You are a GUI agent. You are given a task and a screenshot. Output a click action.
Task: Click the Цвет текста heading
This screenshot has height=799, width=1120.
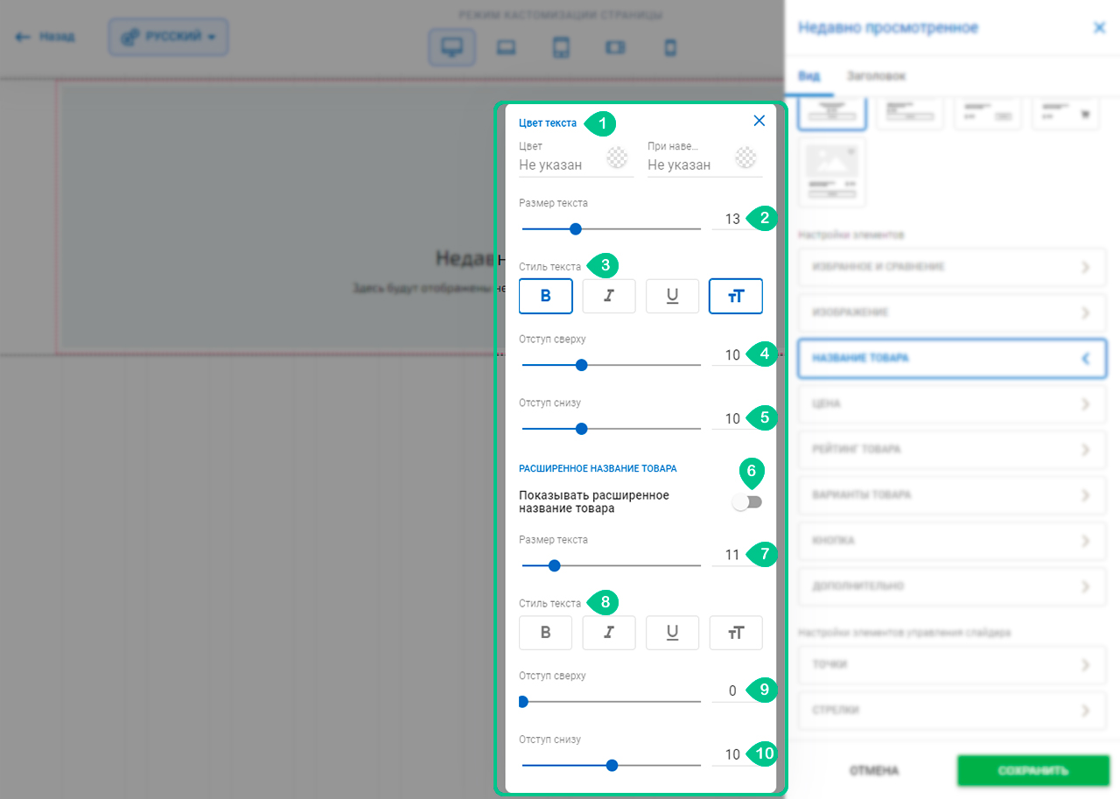point(548,123)
